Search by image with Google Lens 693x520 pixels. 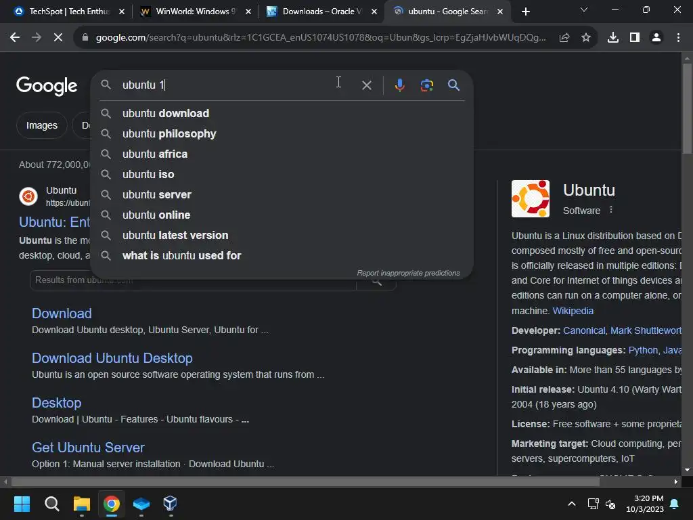click(427, 85)
